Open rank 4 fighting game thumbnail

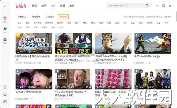click(x=153, y=43)
